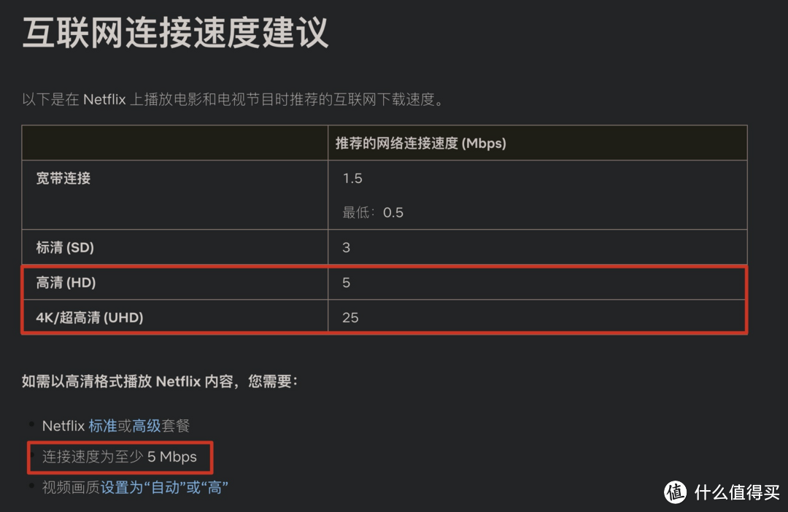
Task: Click the 宽带连接 row label
Action: click(x=63, y=178)
